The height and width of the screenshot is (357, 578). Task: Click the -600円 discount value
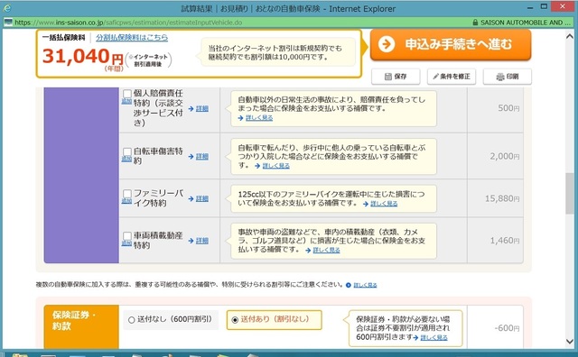507,328
